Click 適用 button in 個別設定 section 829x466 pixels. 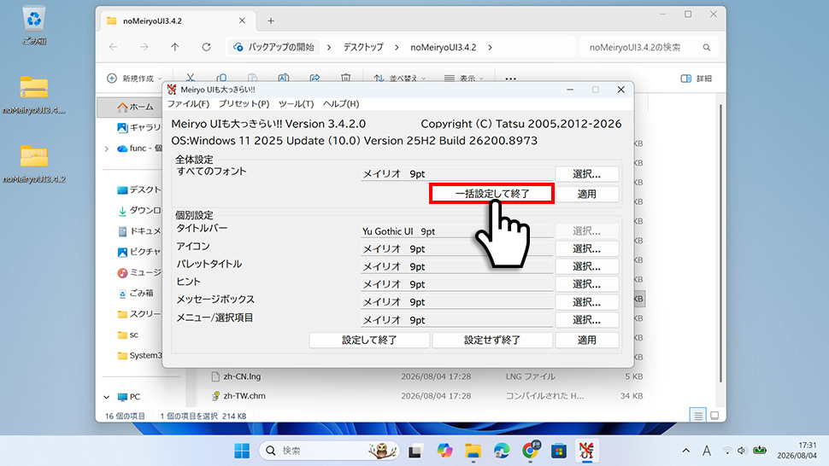tap(587, 340)
